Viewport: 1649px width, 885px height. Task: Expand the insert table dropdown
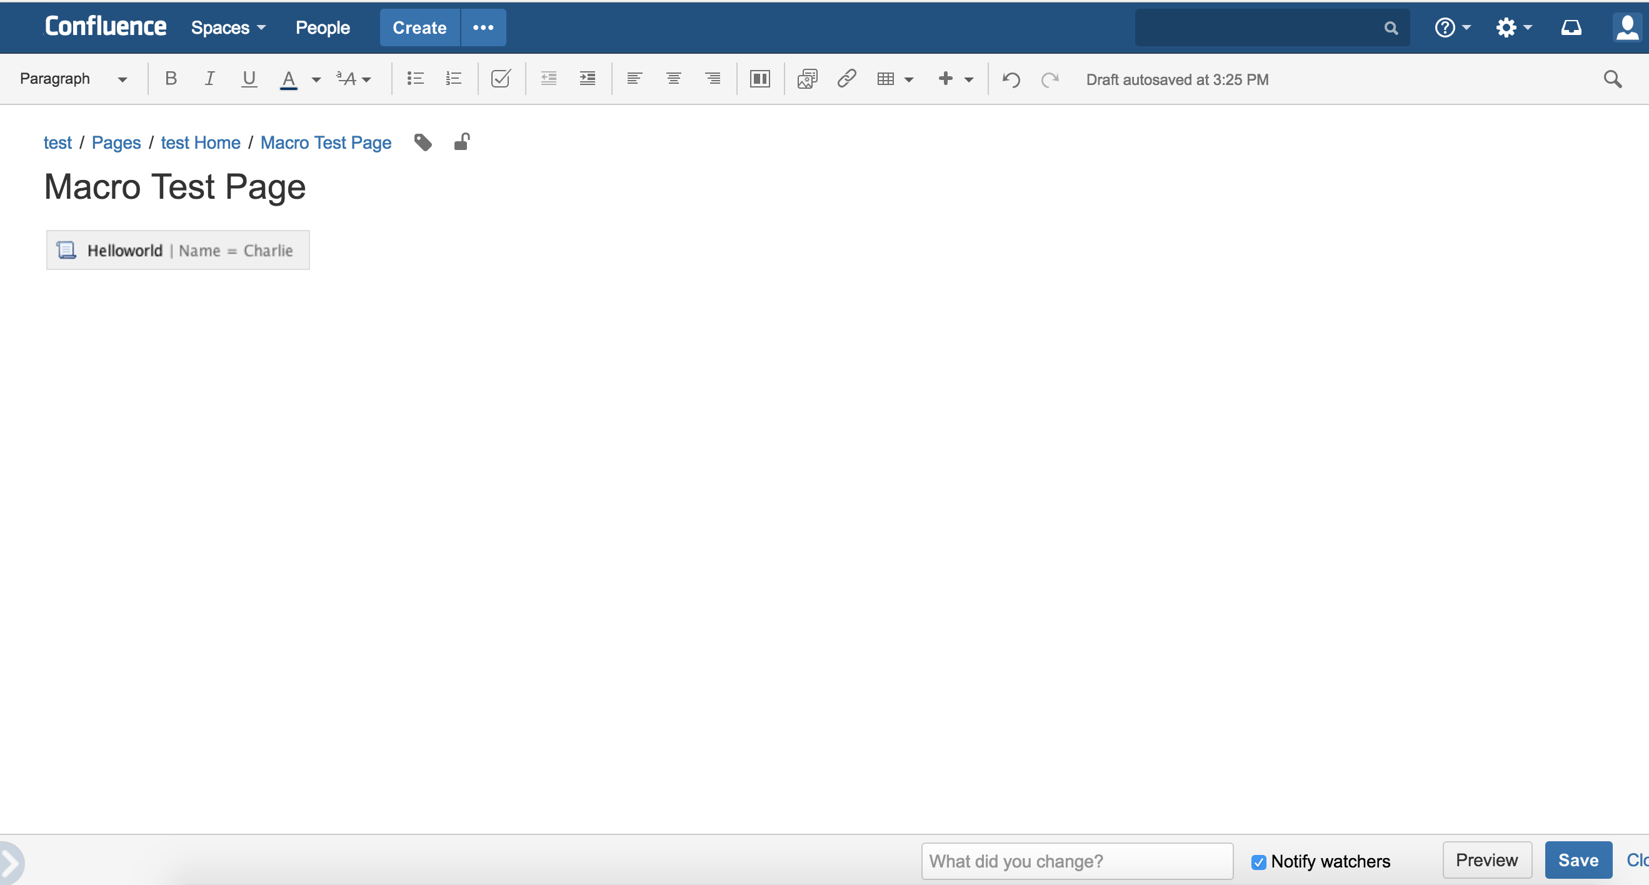pyautogui.click(x=908, y=79)
